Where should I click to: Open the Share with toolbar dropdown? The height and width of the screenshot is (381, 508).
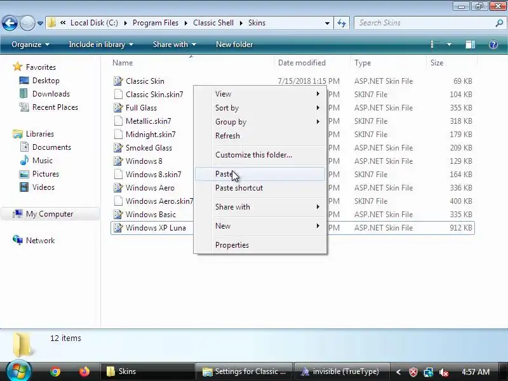coord(174,44)
